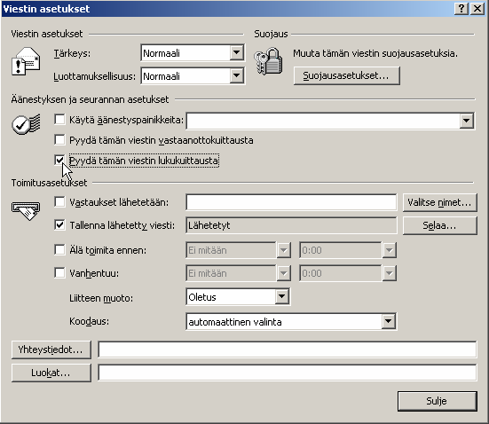Click the Suojaus section heading
Viewport: 489px width, 424px height.
271,34
